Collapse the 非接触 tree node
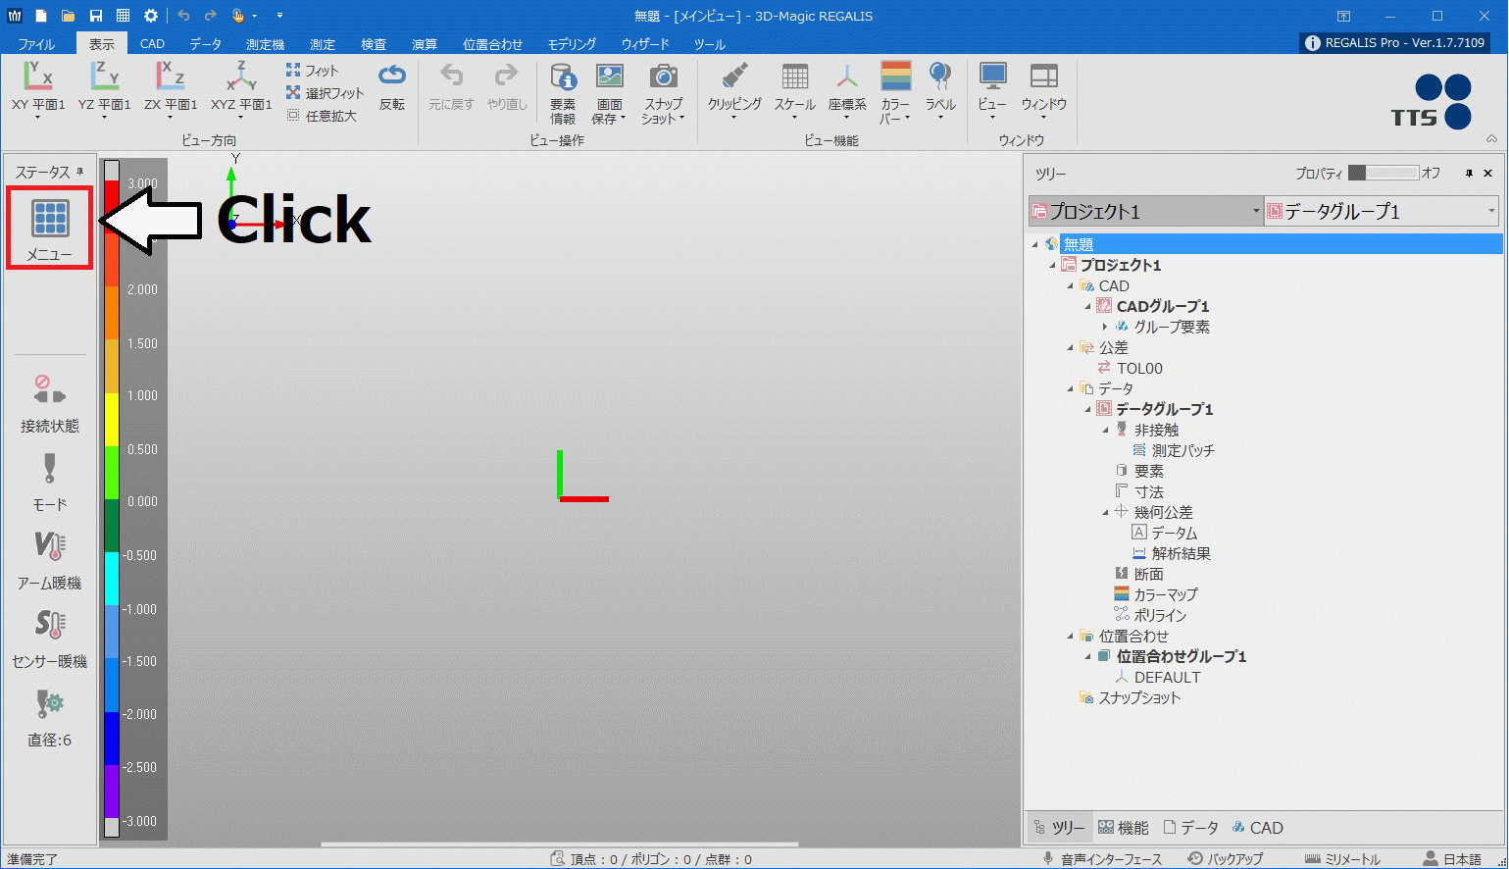This screenshot has height=869, width=1509. [x=1106, y=430]
